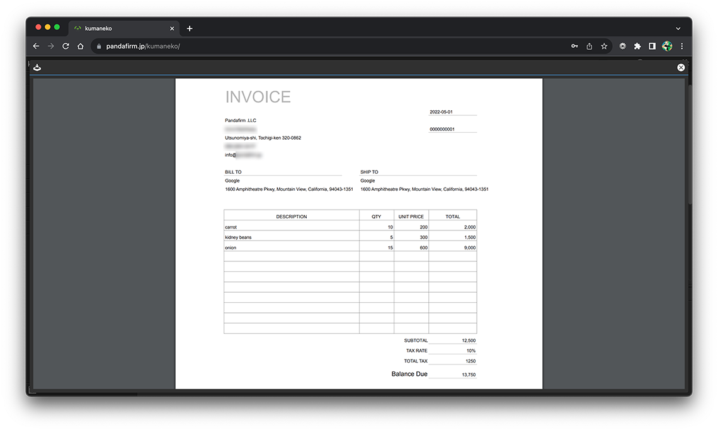View site information via the lock icon
718x430 pixels.
[99, 46]
